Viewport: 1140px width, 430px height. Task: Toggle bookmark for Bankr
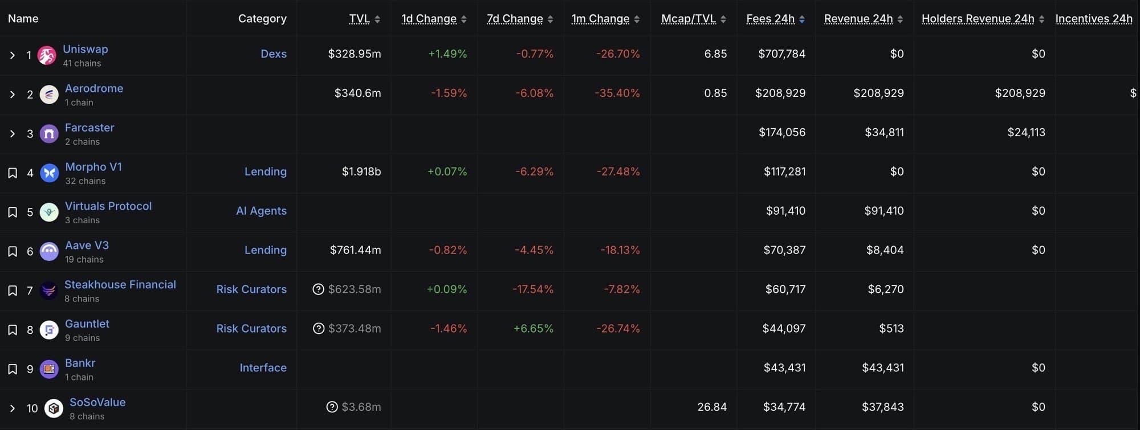click(13, 369)
